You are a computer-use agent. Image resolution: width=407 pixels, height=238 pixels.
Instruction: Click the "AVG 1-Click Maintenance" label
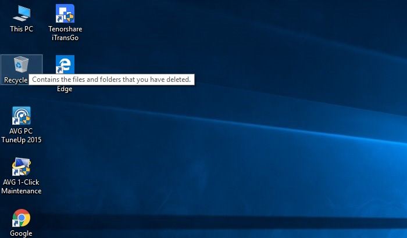(x=22, y=186)
